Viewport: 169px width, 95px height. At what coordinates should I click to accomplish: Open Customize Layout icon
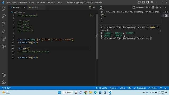(x=152, y=2)
